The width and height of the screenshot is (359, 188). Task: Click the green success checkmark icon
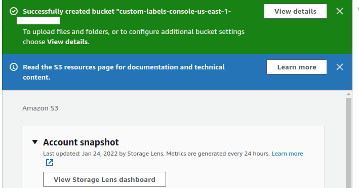[x=14, y=11]
